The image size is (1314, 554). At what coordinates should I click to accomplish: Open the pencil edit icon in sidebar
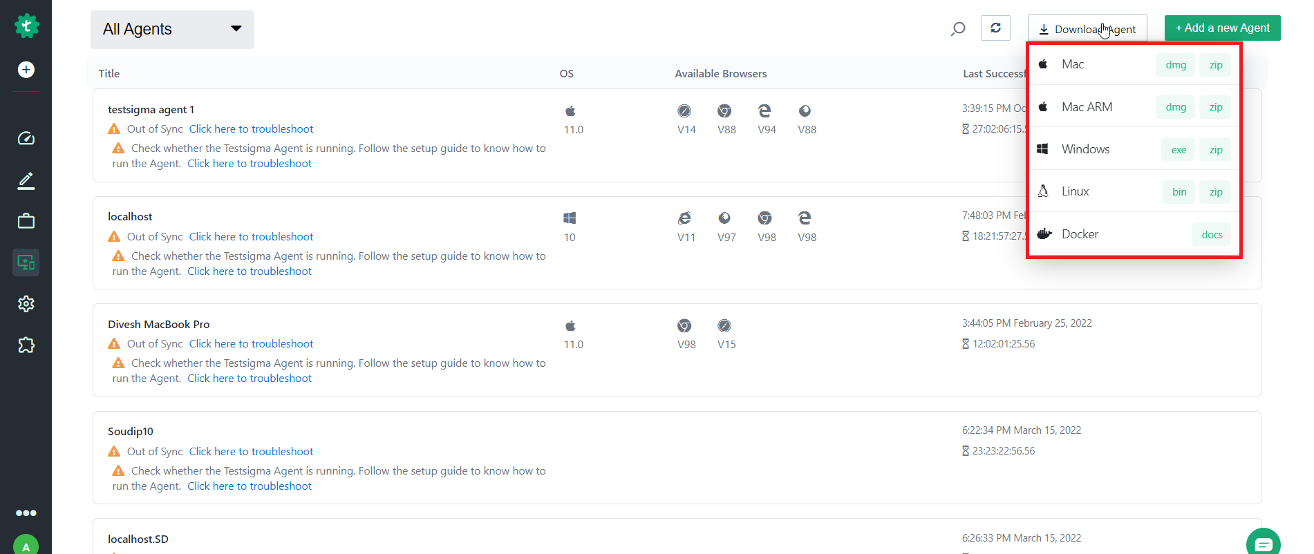[x=26, y=180]
